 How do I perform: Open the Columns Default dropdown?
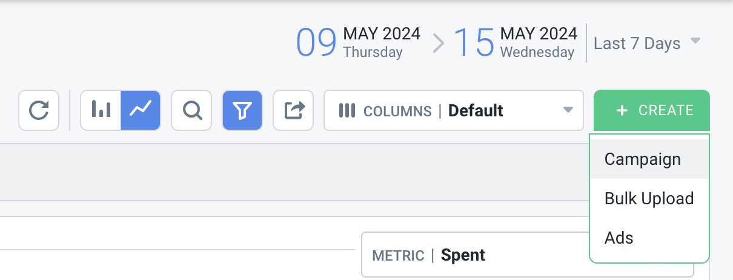[x=454, y=110]
